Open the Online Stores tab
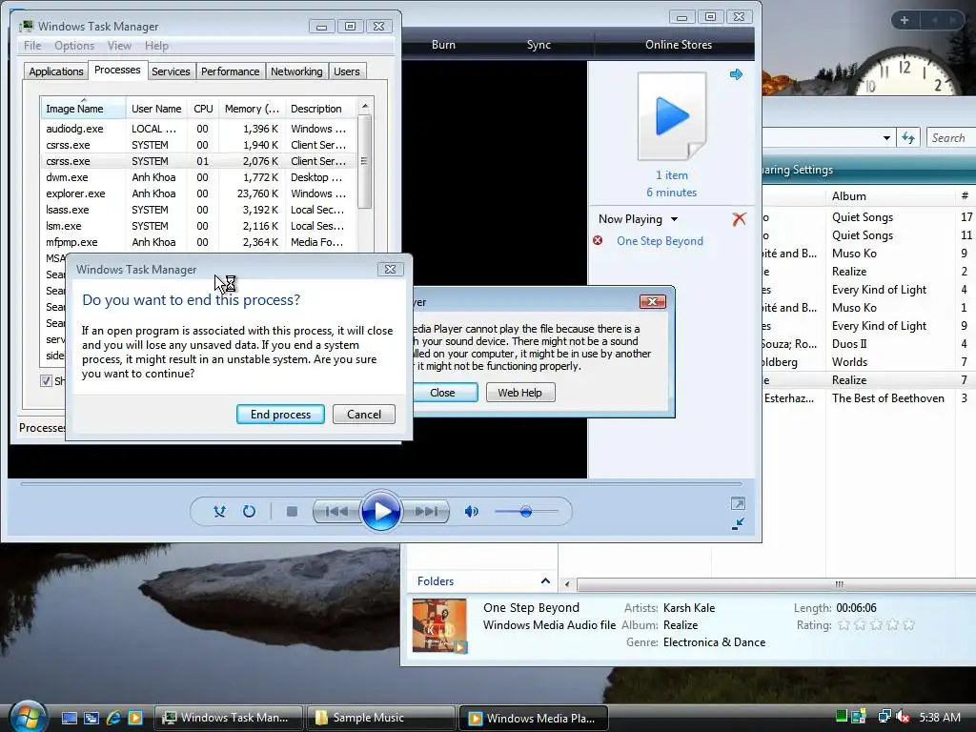976x732 pixels. point(679,45)
